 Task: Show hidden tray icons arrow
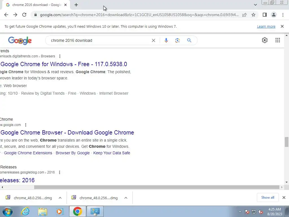pos(240,212)
